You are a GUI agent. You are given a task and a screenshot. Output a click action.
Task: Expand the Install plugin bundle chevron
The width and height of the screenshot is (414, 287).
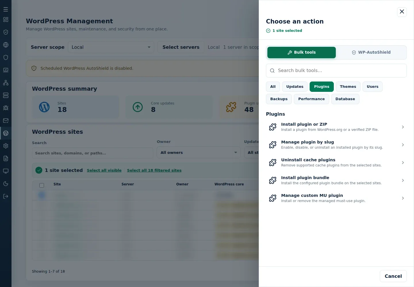pos(403,181)
